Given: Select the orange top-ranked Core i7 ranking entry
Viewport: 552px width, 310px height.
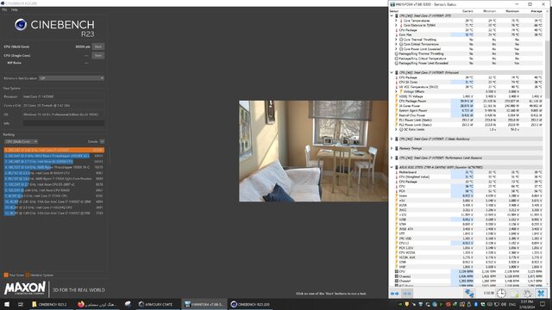Looking at the screenshot, I should pos(54,150).
